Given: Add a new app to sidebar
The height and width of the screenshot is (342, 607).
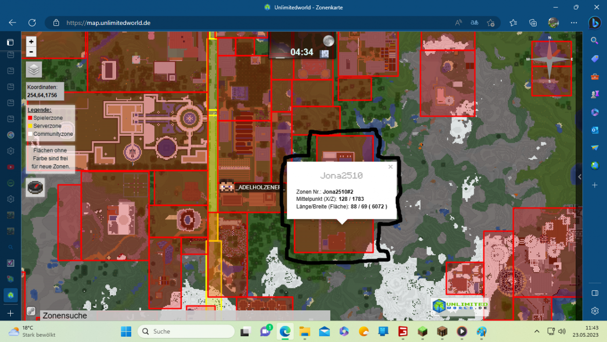Looking at the screenshot, I should click(595, 185).
